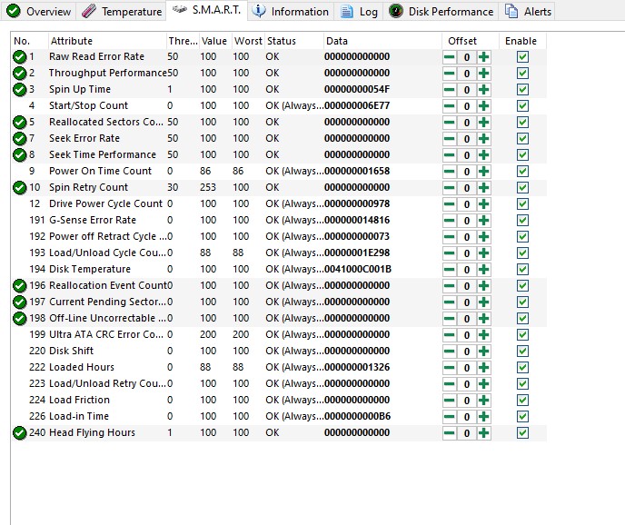Decrease offset for Start/Stop Count
625x525 pixels.
tap(449, 106)
